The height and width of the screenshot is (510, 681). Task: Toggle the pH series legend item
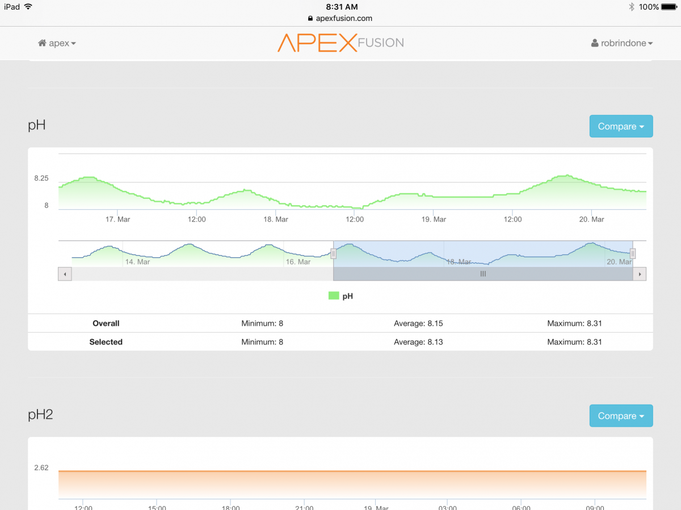pos(340,296)
